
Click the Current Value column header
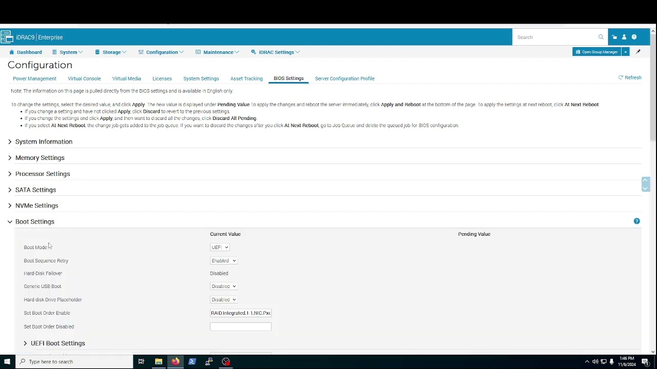(x=225, y=234)
